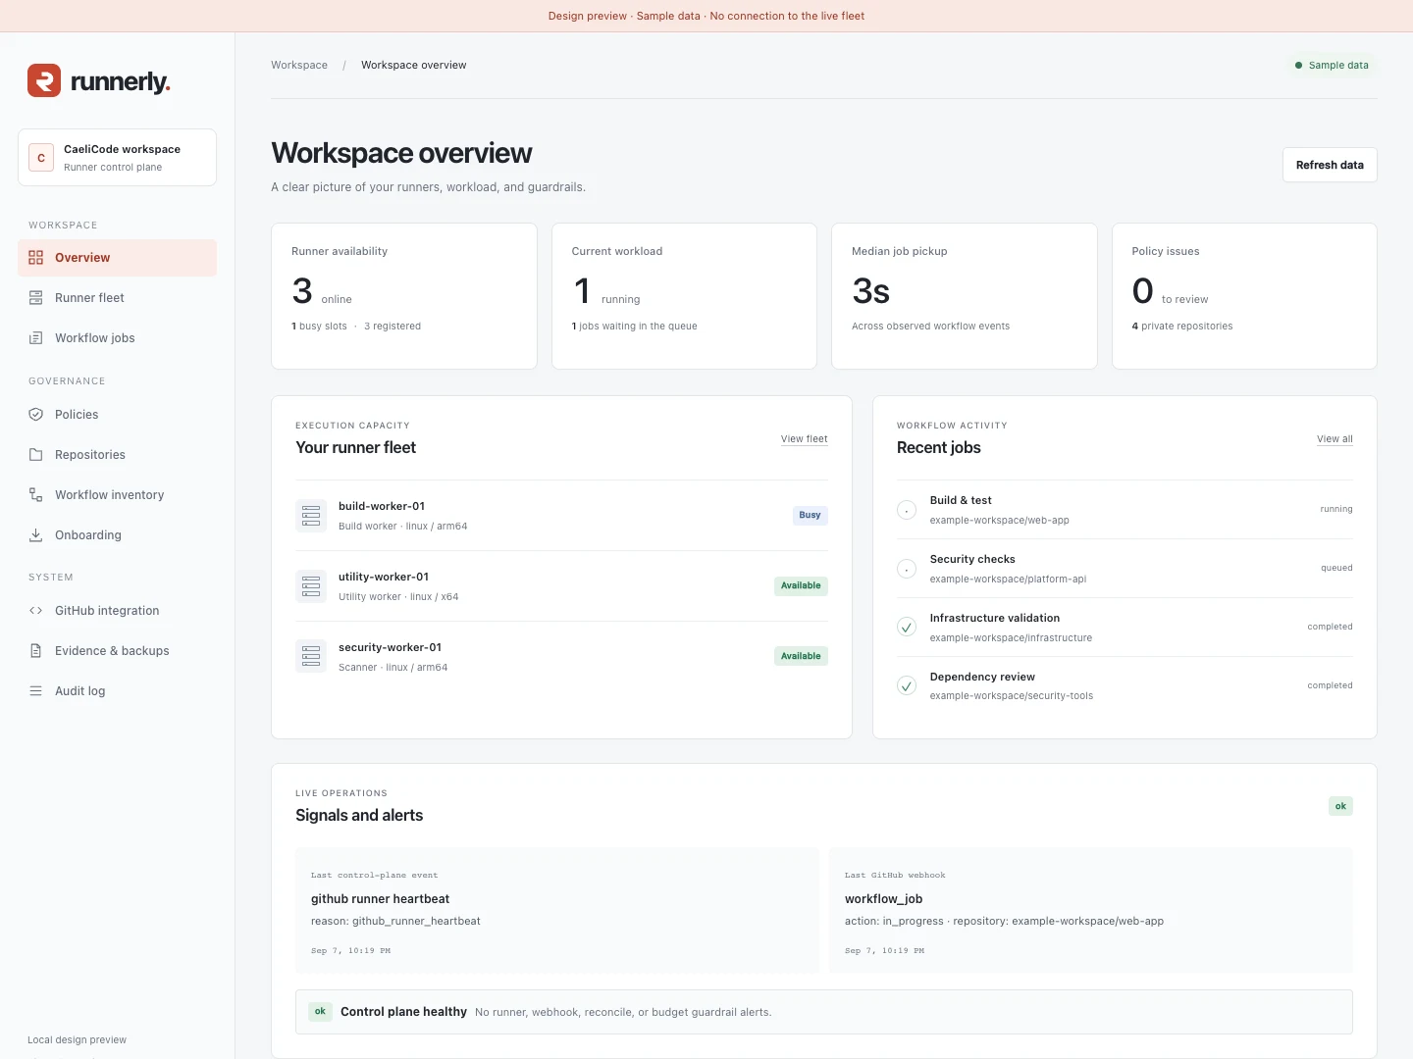The height and width of the screenshot is (1059, 1413).
Task: Click the Policies shield icon
Action: click(36, 415)
